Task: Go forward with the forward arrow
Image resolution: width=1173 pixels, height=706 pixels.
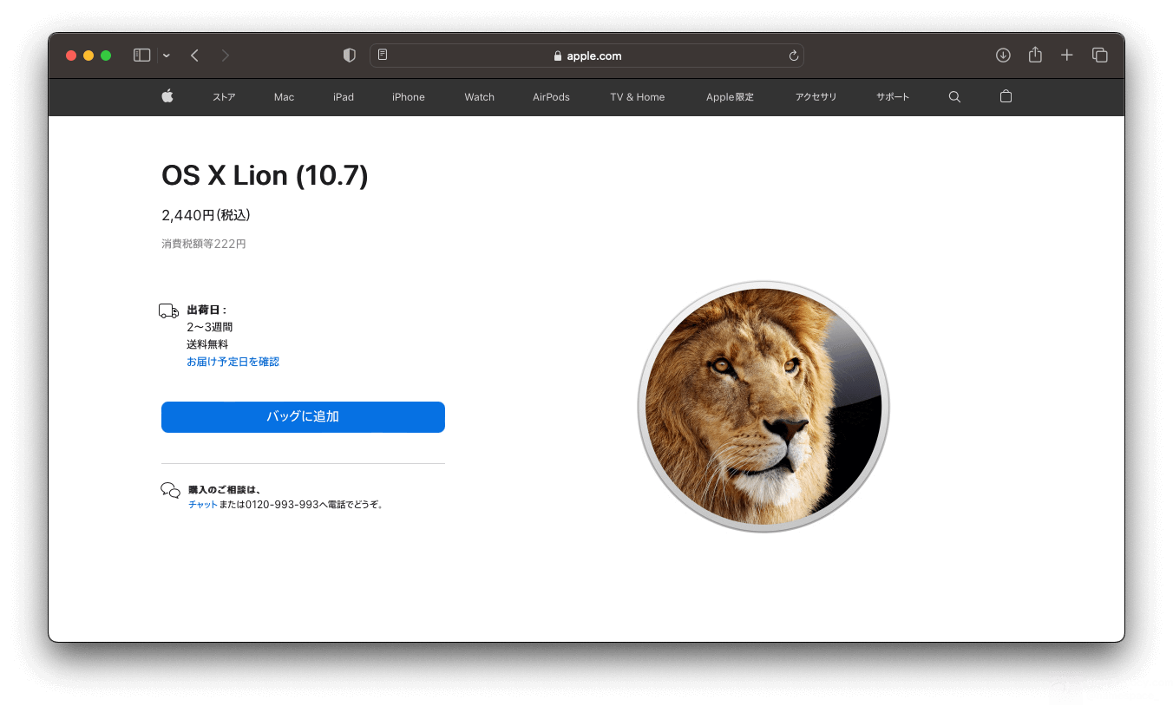Action: point(226,56)
